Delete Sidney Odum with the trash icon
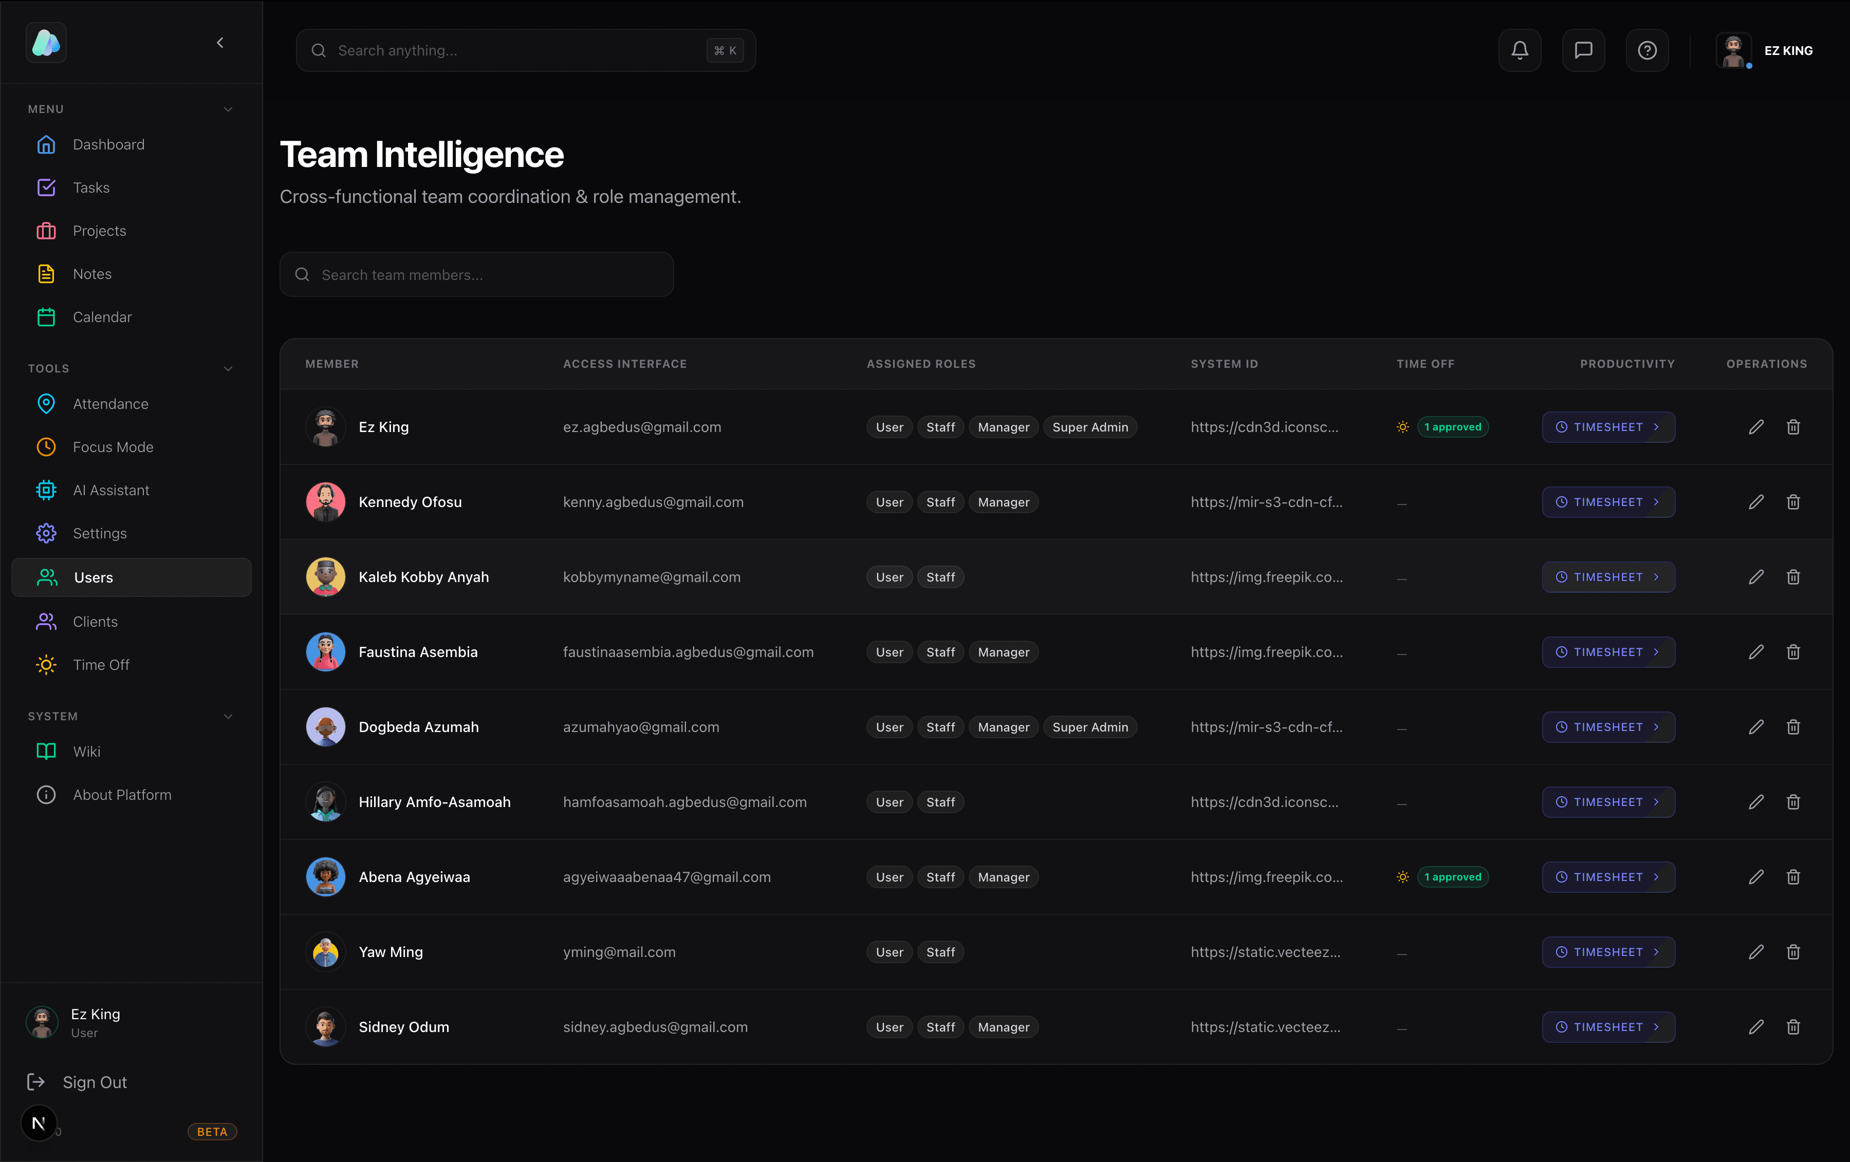Image resolution: width=1850 pixels, height=1162 pixels. [x=1793, y=1027]
